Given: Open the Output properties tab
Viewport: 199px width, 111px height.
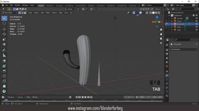Looking at the screenshot, I should (x=167, y=54).
